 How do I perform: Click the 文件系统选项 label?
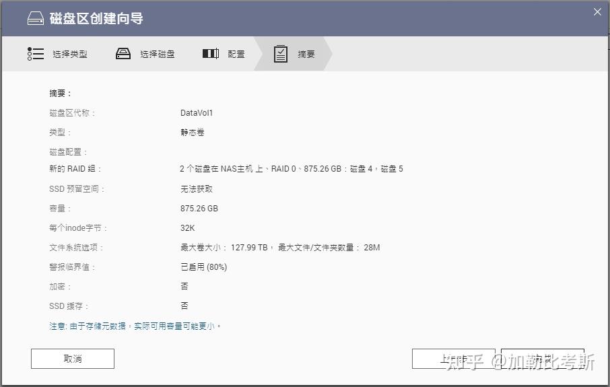[x=76, y=248]
